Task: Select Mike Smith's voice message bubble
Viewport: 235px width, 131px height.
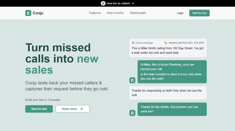Action: point(168,50)
